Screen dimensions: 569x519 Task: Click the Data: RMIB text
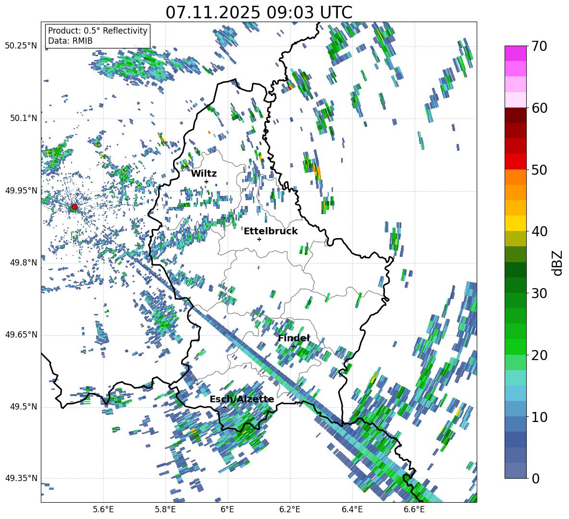coord(70,41)
